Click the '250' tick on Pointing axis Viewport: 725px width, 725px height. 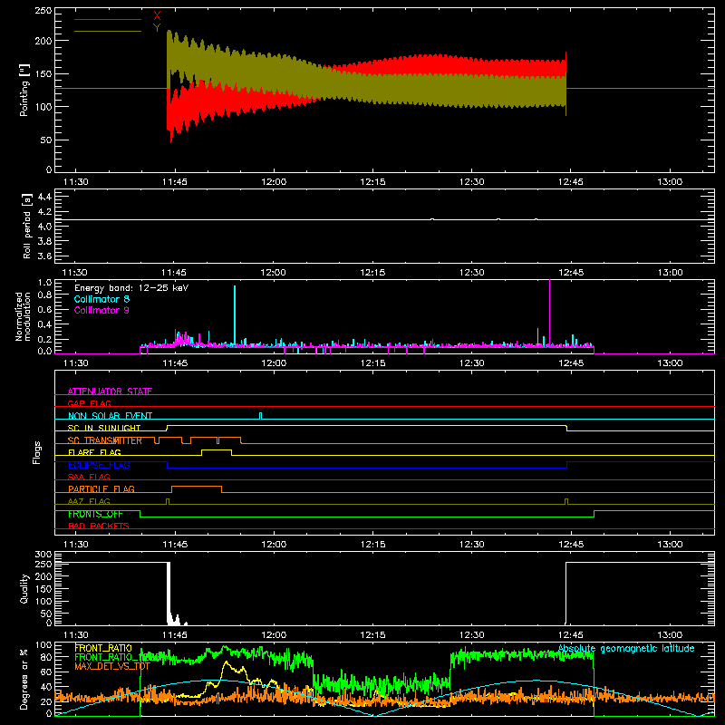43,11
